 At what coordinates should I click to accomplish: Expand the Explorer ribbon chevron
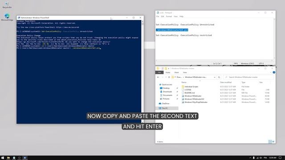click(271, 72)
